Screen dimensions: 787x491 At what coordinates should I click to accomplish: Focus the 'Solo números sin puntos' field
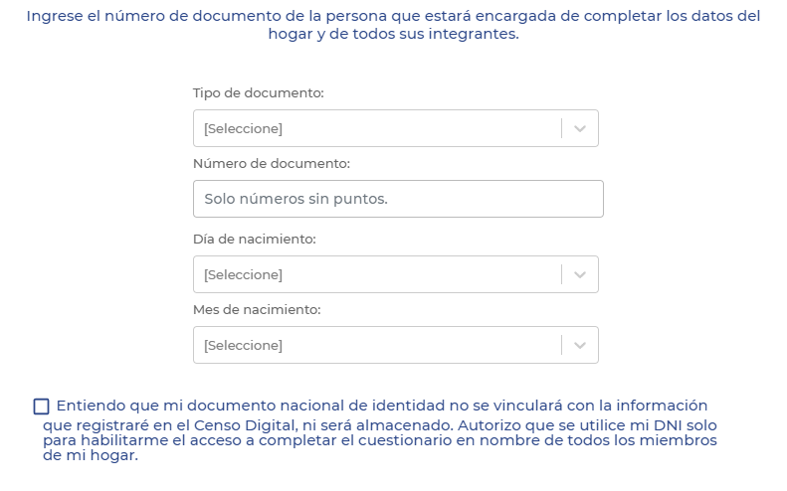398,199
